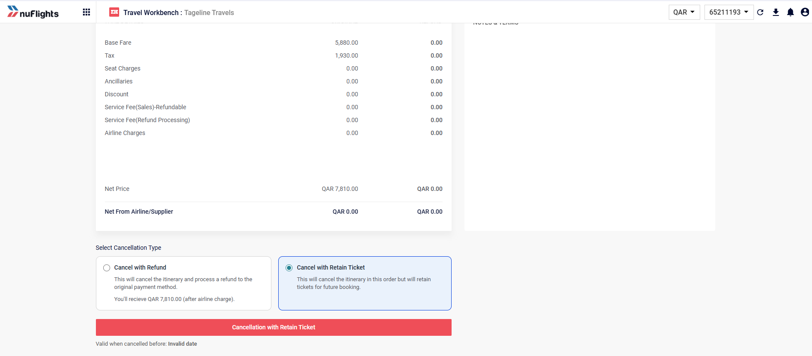Viewport: 812px width, 356px height.
Task: Refresh using the reload icon
Action: coord(760,12)
